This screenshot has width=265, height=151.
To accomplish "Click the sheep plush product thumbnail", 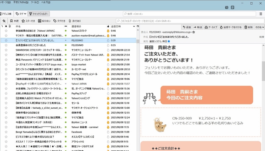I will pos(160,125).
